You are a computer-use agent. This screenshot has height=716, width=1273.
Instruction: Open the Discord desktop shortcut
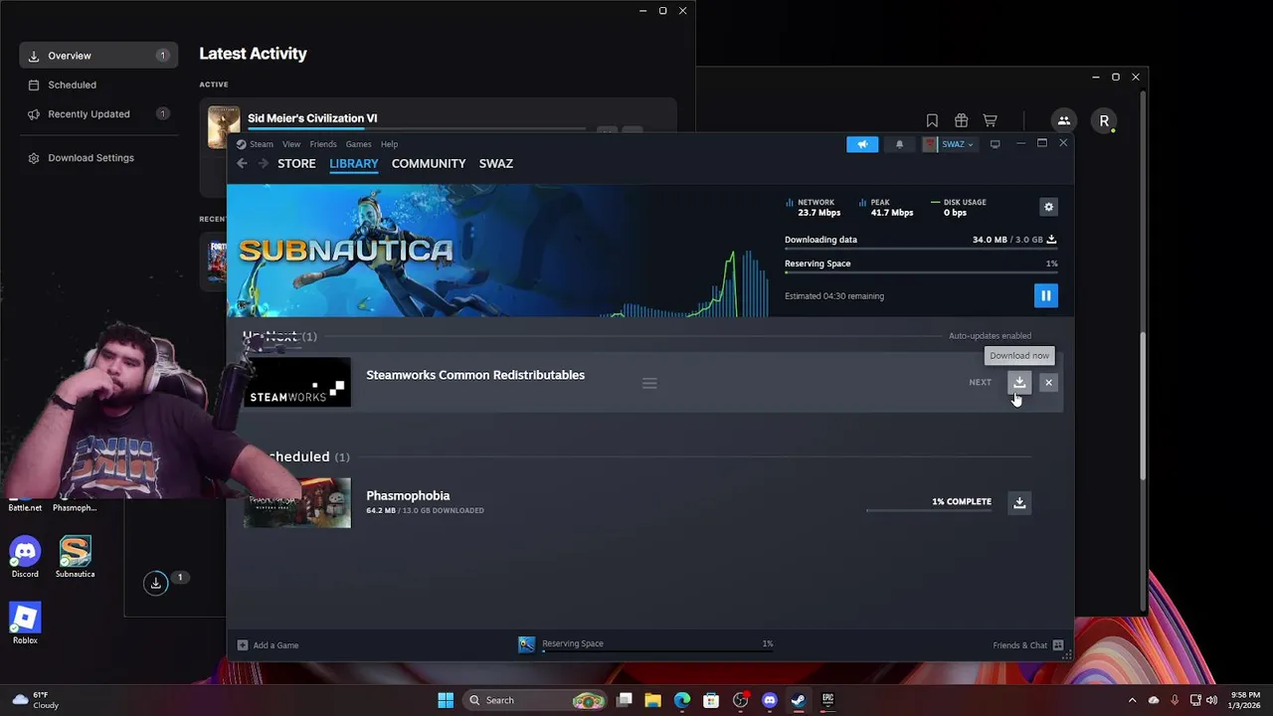pyautogui.click(x=25, y=557)
